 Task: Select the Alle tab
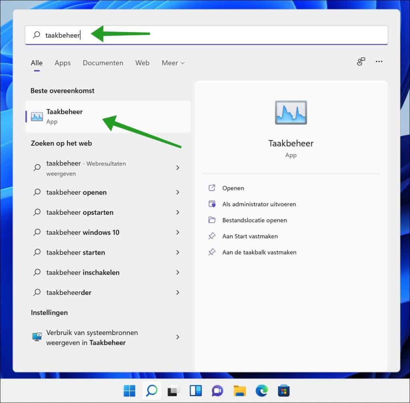click(36, 63)
